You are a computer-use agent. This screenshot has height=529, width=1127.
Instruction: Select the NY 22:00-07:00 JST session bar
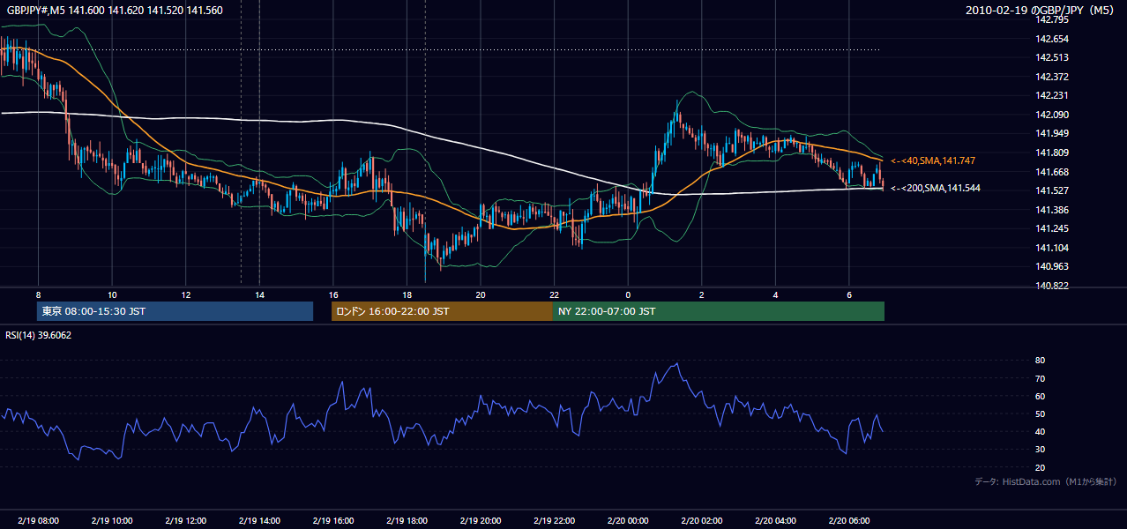pyautogui.click(x=719, y=311)
